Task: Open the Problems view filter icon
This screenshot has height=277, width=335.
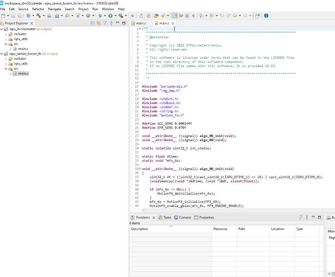Action: tap(300, 217)
